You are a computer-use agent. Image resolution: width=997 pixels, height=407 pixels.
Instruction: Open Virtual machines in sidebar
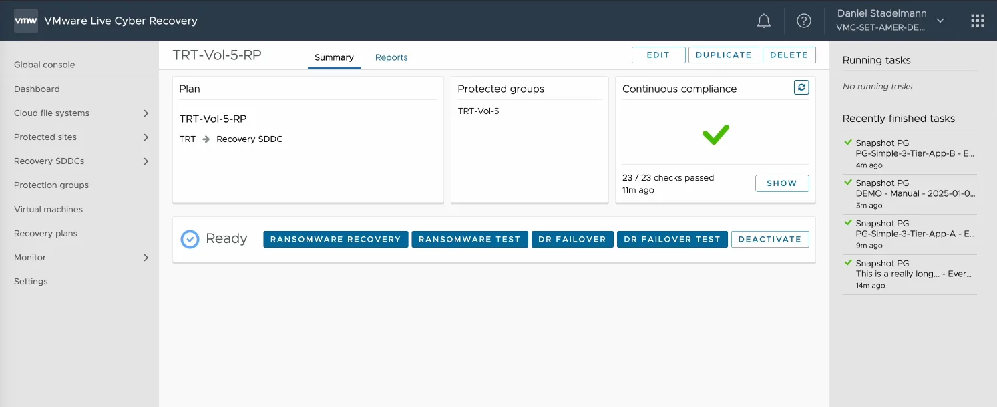(x=48, y=210)
